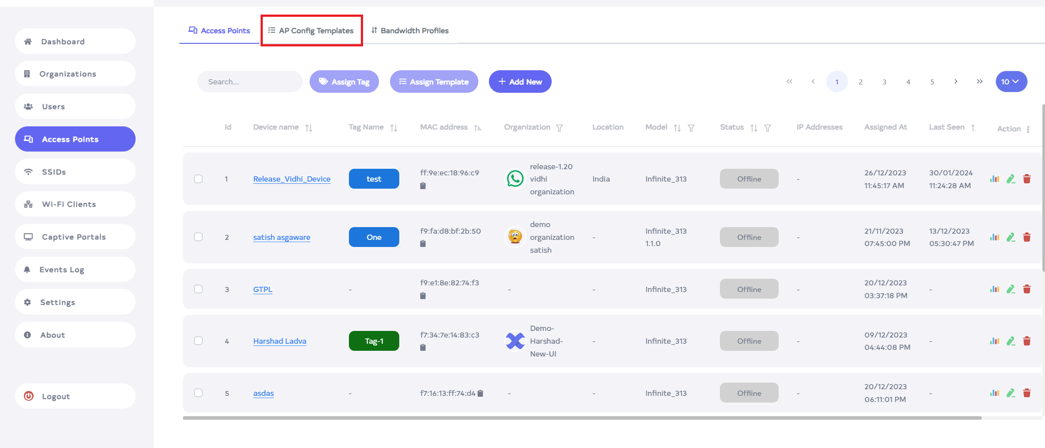Tick the checkbox for asdas device row
This screenshot has height=448, width=1045.
[x=198, y=393]
